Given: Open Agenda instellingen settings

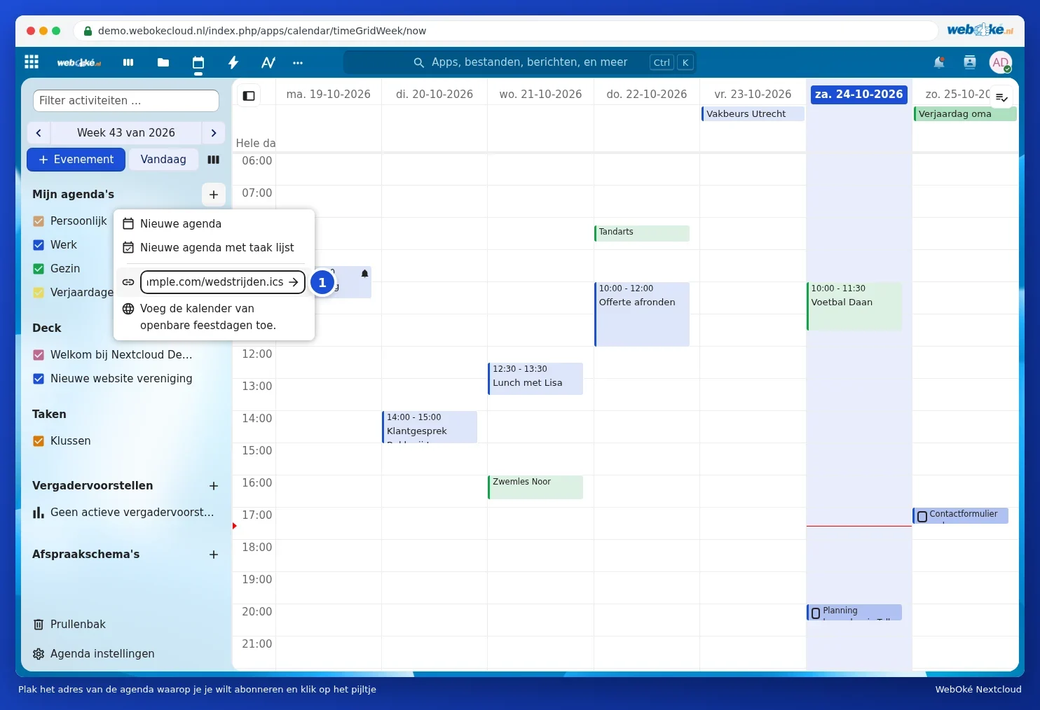Looking at the screenshot, I should (x=93, y=654).
